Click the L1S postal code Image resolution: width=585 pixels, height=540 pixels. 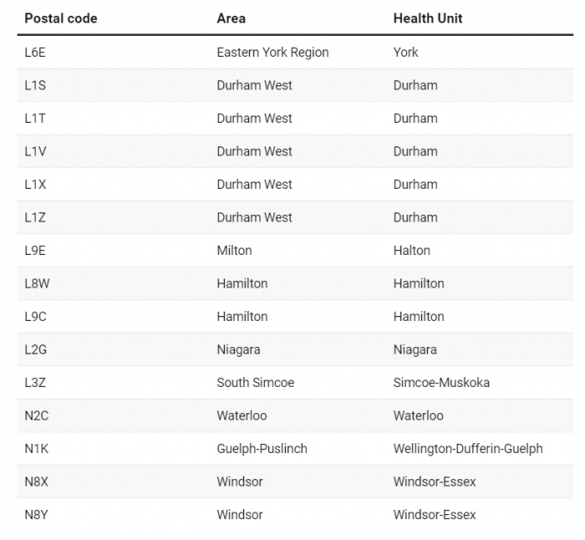click(35, 85)
